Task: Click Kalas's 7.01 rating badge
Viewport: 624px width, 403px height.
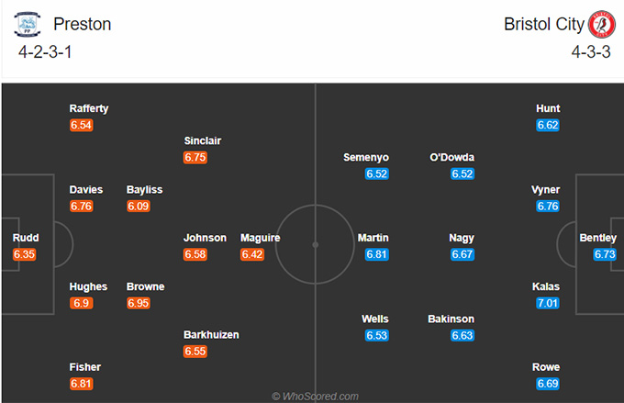Action: coord(548,303)
